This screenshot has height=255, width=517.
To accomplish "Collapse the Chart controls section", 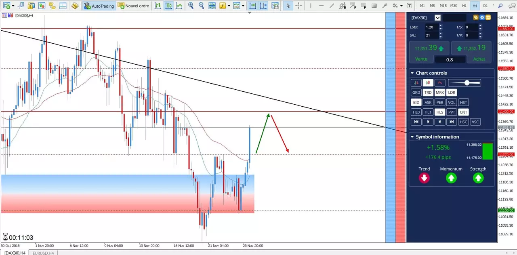I will (412, 73).
